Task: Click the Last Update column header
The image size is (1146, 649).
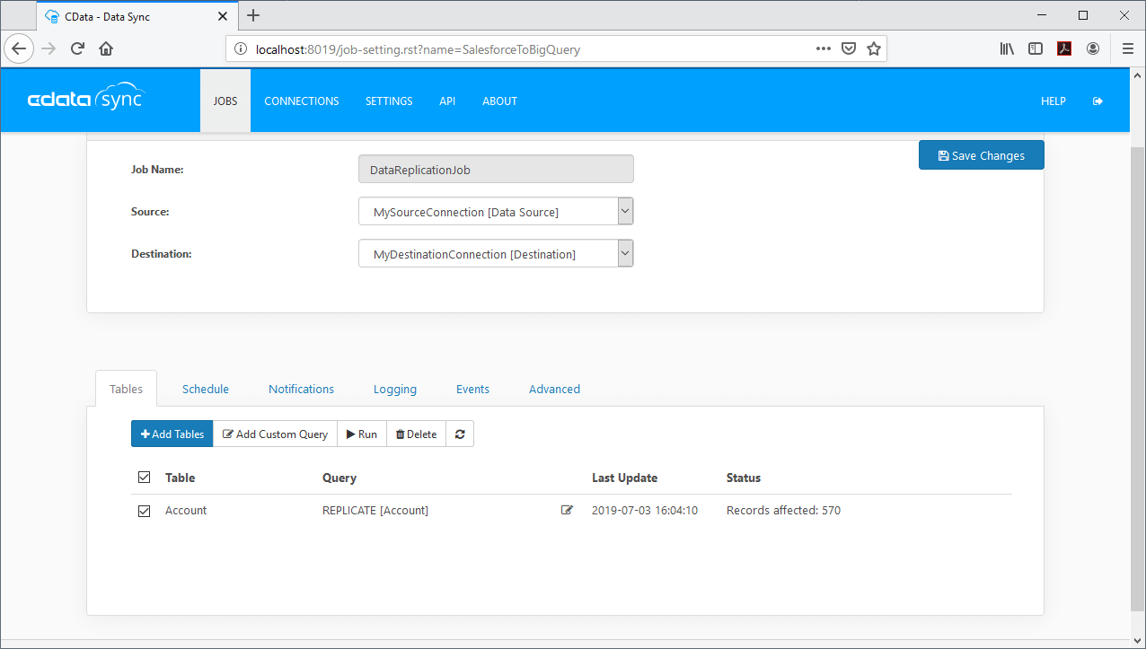Action: [624, 478]
